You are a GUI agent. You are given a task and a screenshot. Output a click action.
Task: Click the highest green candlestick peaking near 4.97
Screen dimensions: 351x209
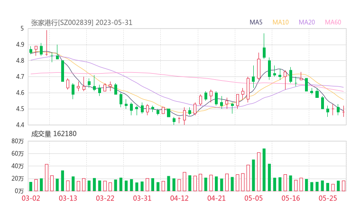click(264, 46)
